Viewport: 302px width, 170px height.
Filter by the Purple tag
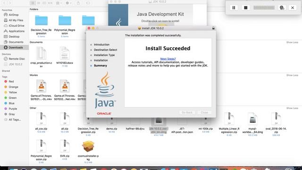(x=13, y=109)
